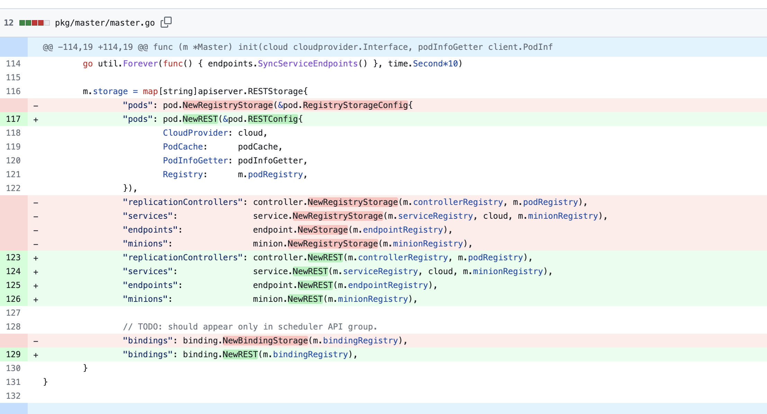Image resolution: width=767 pixels, height=414 pixels.
Task: Click the minus marker on removed NewRegistryStorage pods line
Action: pyautogui.click(x=36, y=106)
